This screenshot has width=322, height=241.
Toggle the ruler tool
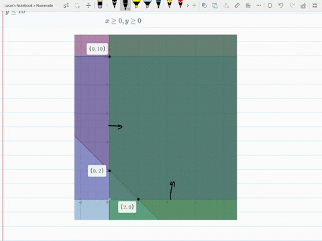(237, 5)
